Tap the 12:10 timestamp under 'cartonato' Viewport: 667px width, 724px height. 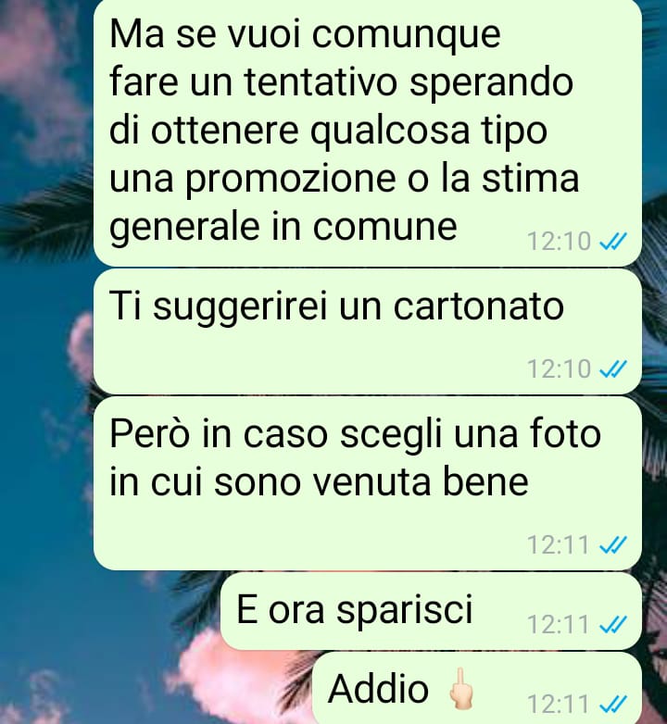(x=559, y=368)
